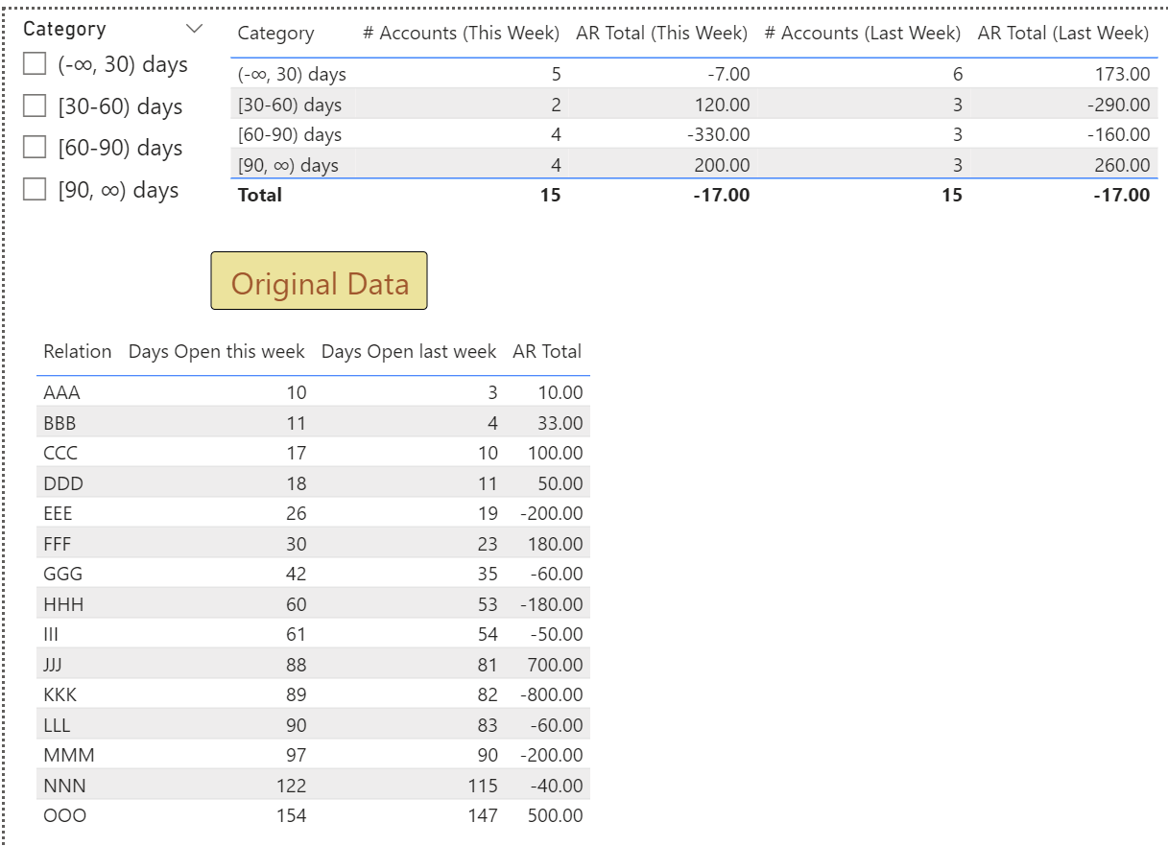This screenshot has height=846, width=1168.
Task: Select the HHH relation row
Action: 314,603
